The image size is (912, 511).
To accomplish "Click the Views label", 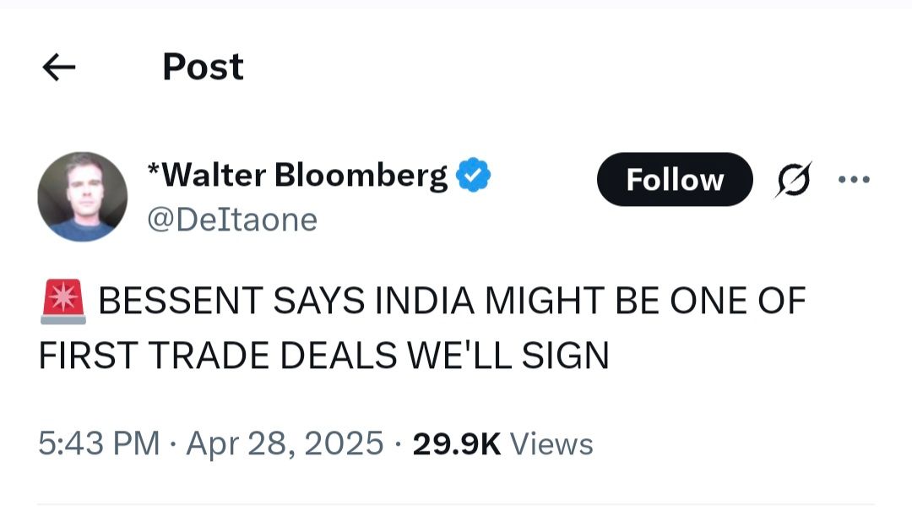I will [x=551, y=443].
